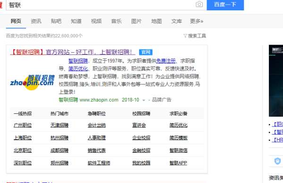
Task: Open 搜索工具 filter options
Action: (194, 36)
